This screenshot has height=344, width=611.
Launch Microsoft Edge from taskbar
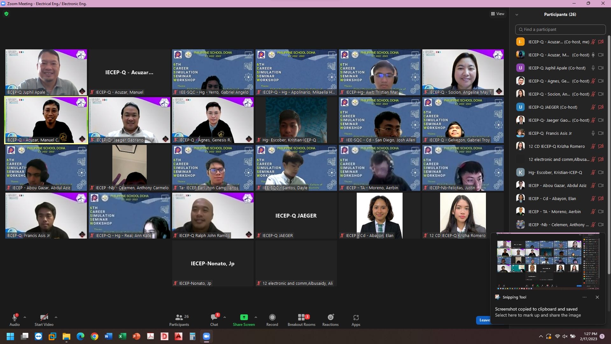81,336
